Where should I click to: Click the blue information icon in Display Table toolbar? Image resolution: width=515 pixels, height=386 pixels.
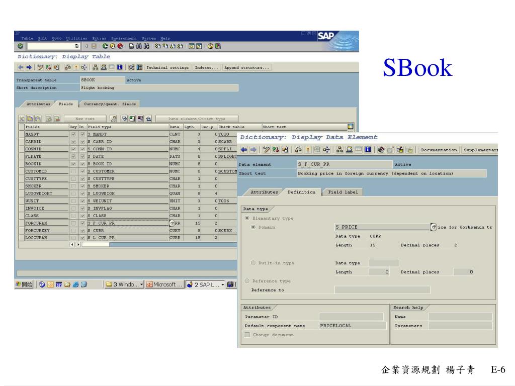coord(120,67)
